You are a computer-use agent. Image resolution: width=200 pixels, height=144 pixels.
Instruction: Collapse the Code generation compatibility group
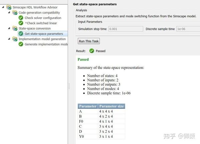click(9, 13)
